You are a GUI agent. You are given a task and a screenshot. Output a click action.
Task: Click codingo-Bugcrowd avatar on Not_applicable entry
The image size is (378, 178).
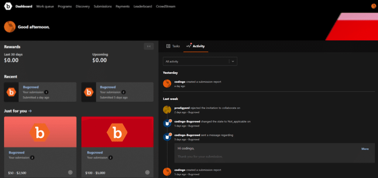point(167,123)
